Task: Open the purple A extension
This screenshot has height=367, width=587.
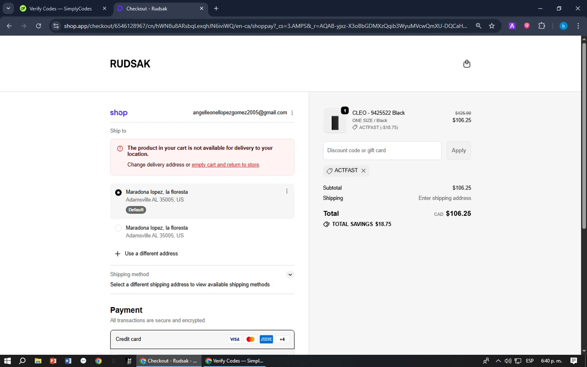Action: (512, 26)
